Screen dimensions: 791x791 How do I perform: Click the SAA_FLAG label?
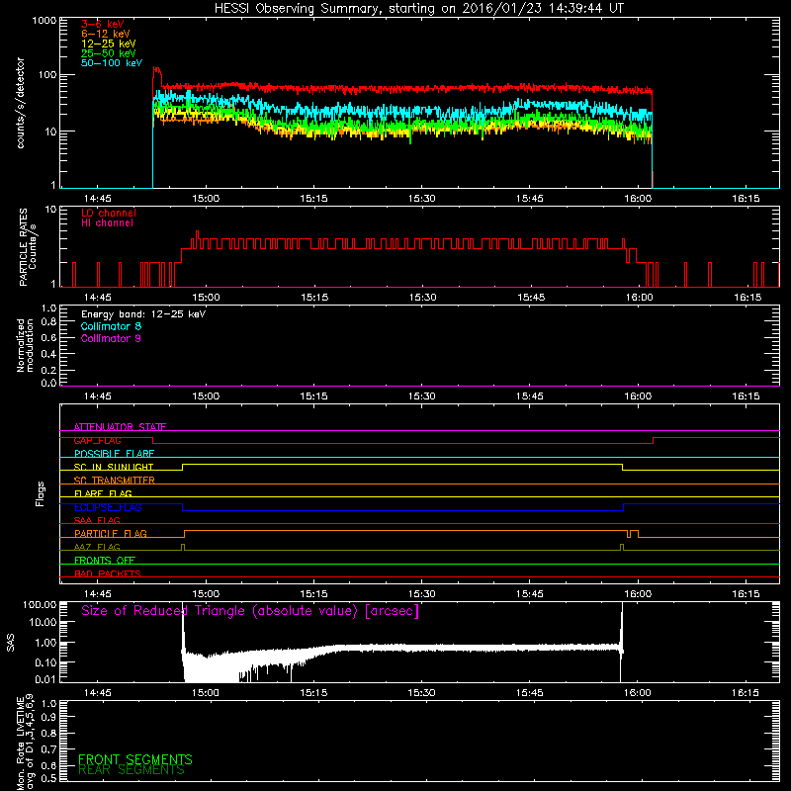pyautogui.click(x=97, y=520)
